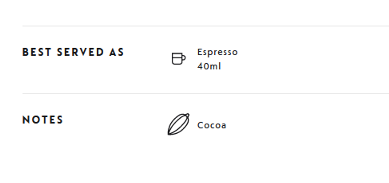Click the espresso cup icon
The height and width of the screenshot is (183, 389).
(x=178, y=59)
